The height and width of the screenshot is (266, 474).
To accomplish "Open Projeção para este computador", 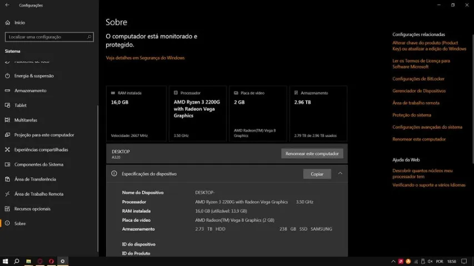I will pyautogui.click(x=44, y=135).
